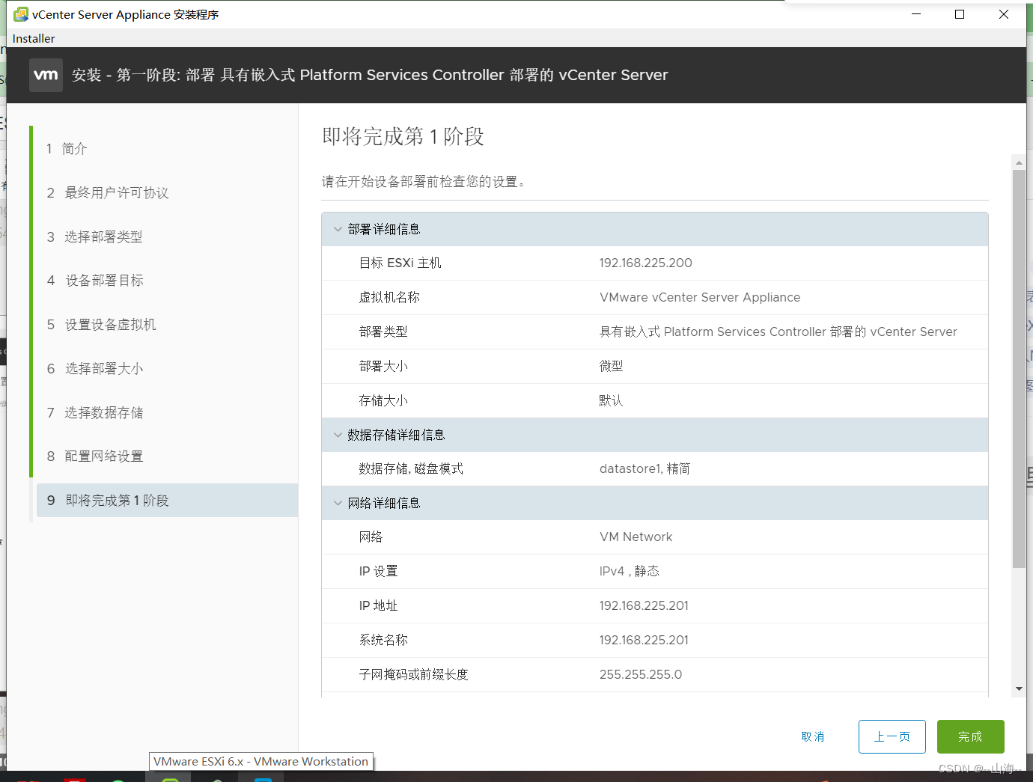Viewport: 1033px width, 782px height.
Task: Click the 虚拟机名称 label
Action: [389, 297]
